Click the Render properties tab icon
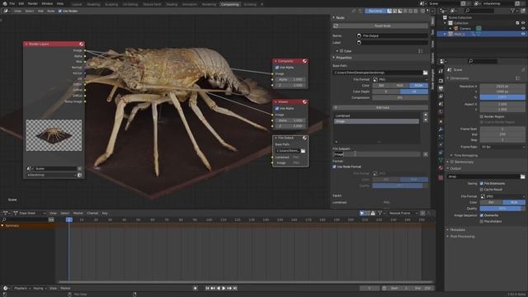The height and width of the screenshot is (297, 528). point(441,80)
